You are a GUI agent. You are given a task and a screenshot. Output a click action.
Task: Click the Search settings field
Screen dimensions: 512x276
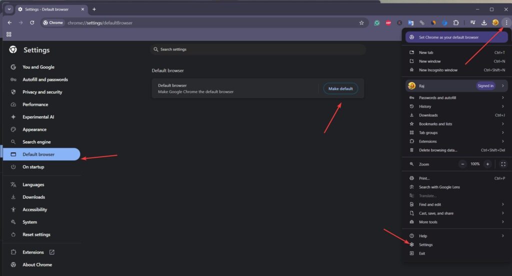pyautogui.click(x=258, y=49)
